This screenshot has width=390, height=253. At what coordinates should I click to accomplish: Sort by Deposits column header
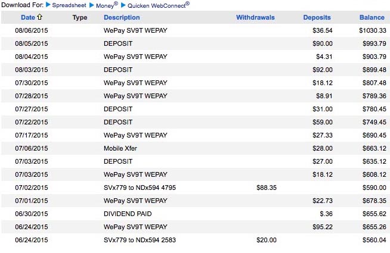[x=317, y=17]
